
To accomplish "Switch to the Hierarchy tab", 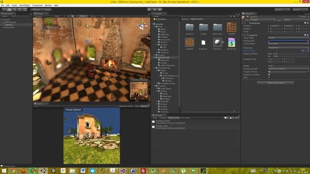I will (x=8, y=14).
